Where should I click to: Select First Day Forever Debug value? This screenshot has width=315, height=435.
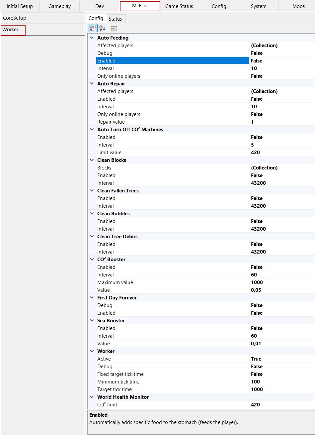282,305
